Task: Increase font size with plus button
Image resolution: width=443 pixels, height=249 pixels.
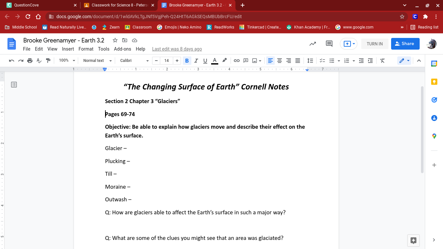Action: click(x=177, y=61)
